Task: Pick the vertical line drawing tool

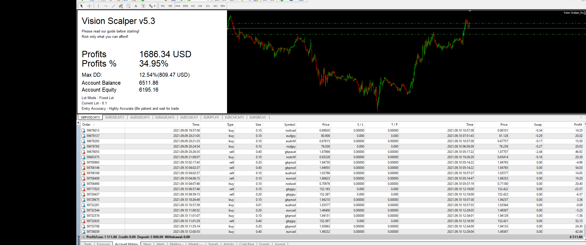Action: 98,6
